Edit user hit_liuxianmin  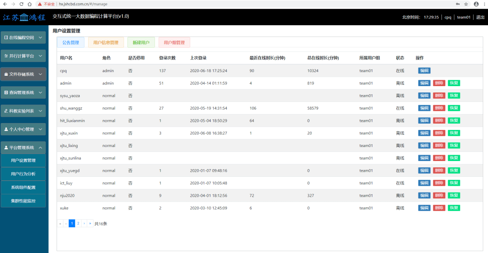424,120
